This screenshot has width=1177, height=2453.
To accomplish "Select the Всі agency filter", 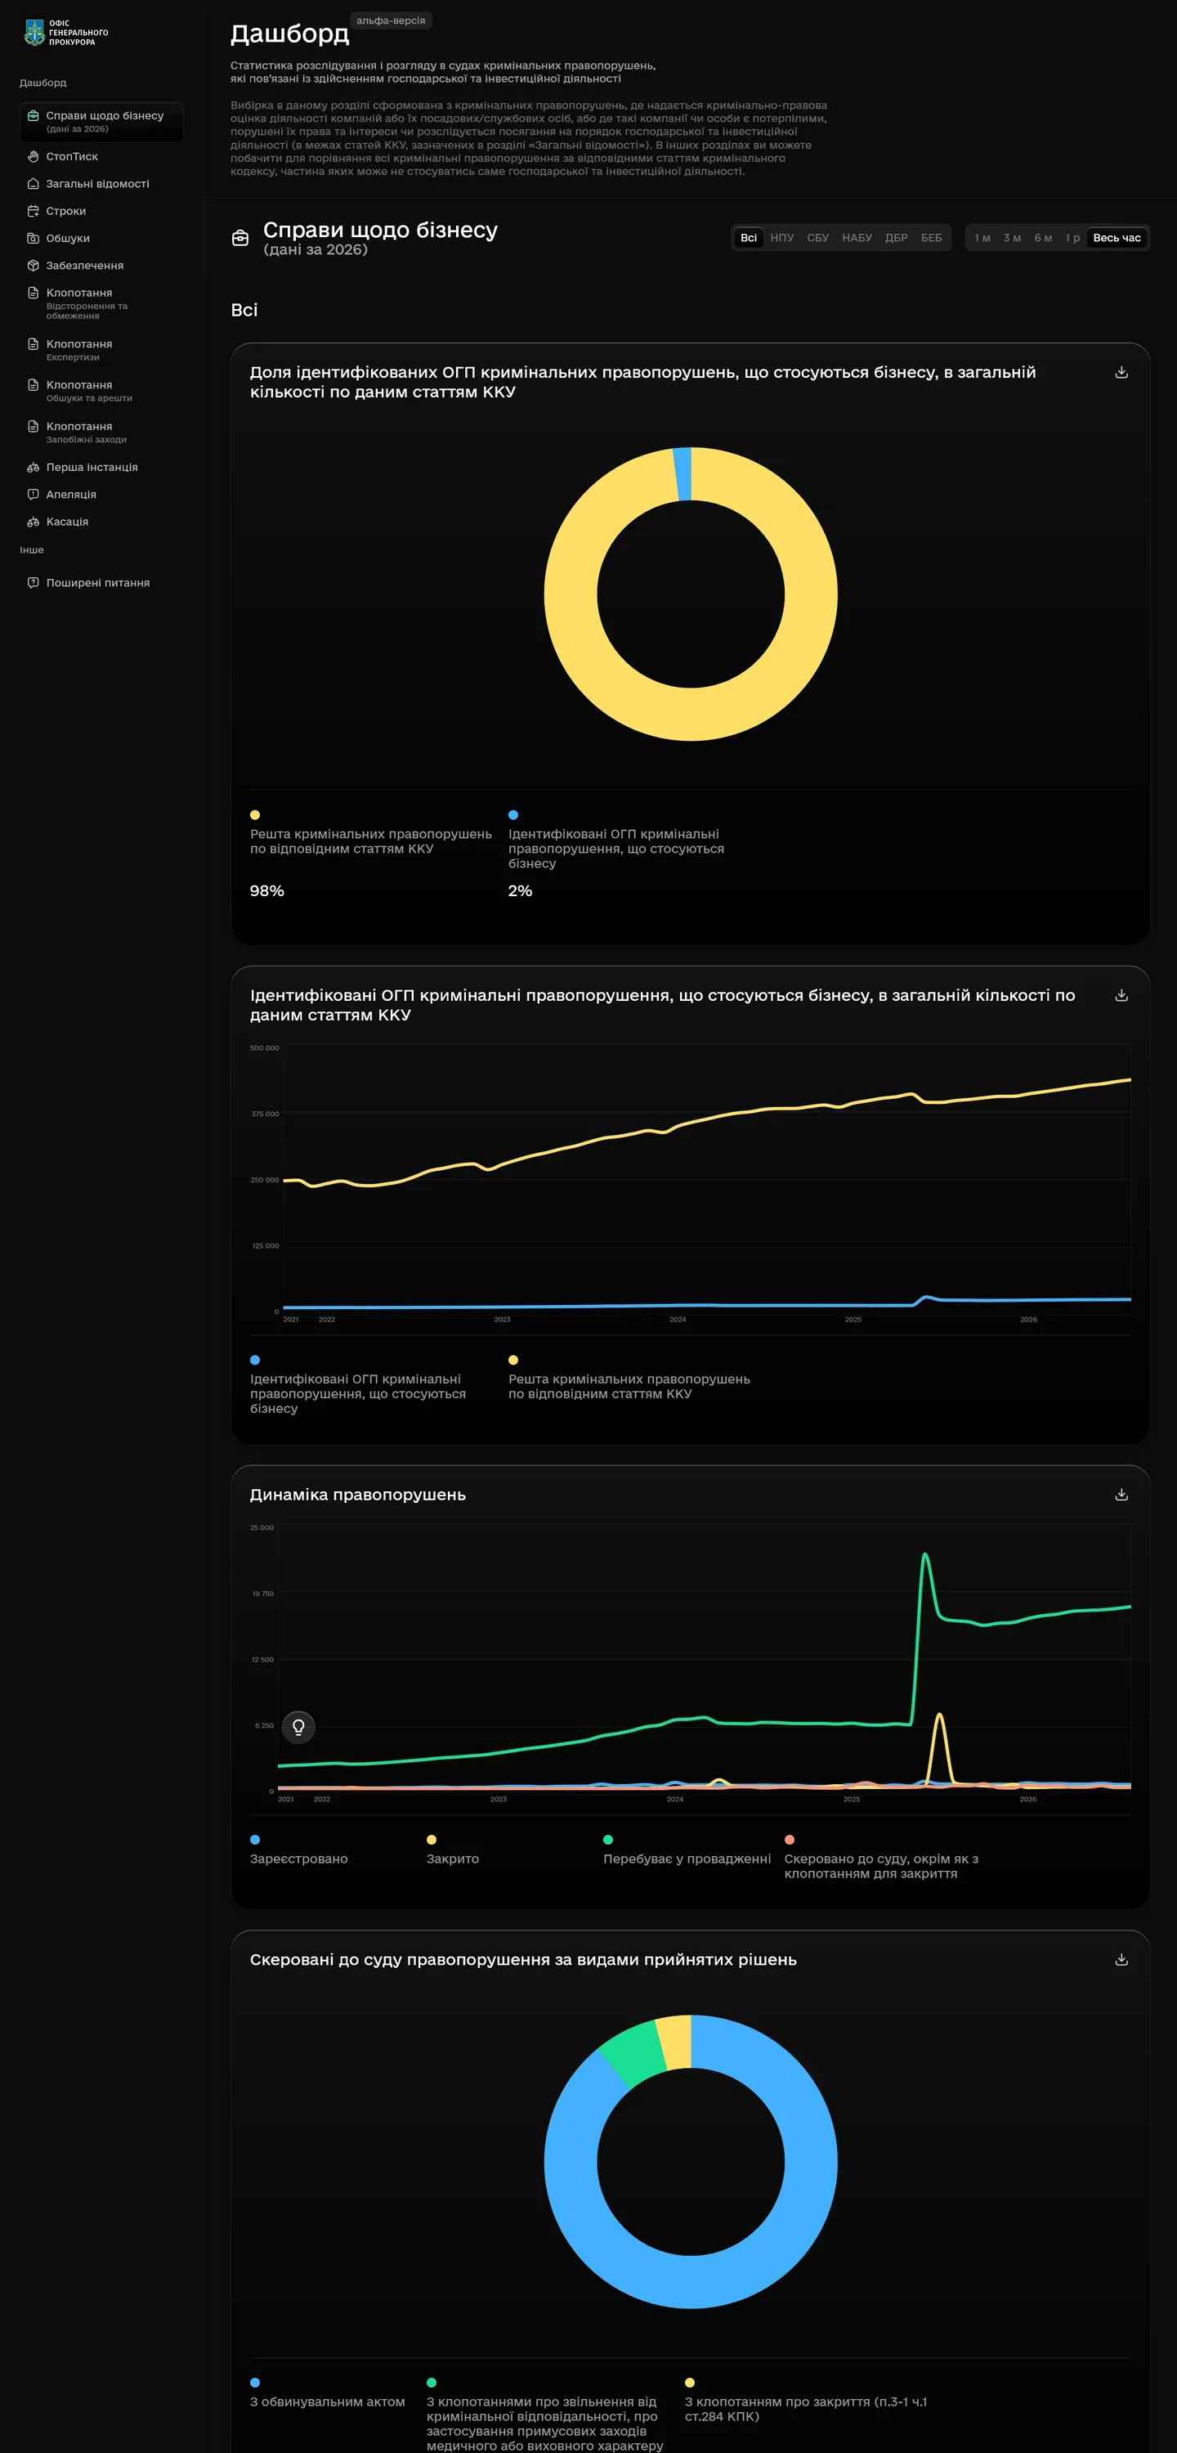I will (749, 238).
